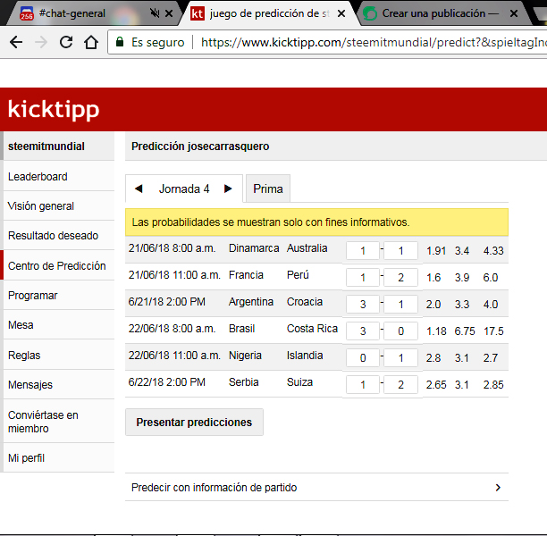Close the juego de predicción tab

pos(341,13)
